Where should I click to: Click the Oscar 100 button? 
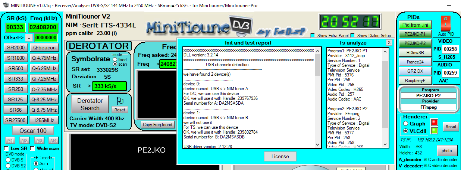(34, 131)
